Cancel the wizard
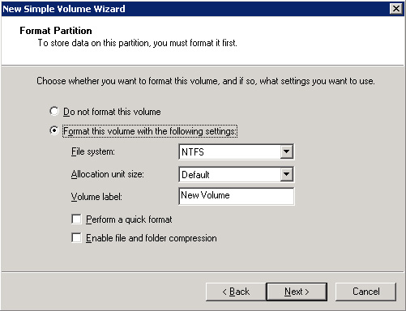The width and height of the screenshot is (406, 311). pos(365,292)
